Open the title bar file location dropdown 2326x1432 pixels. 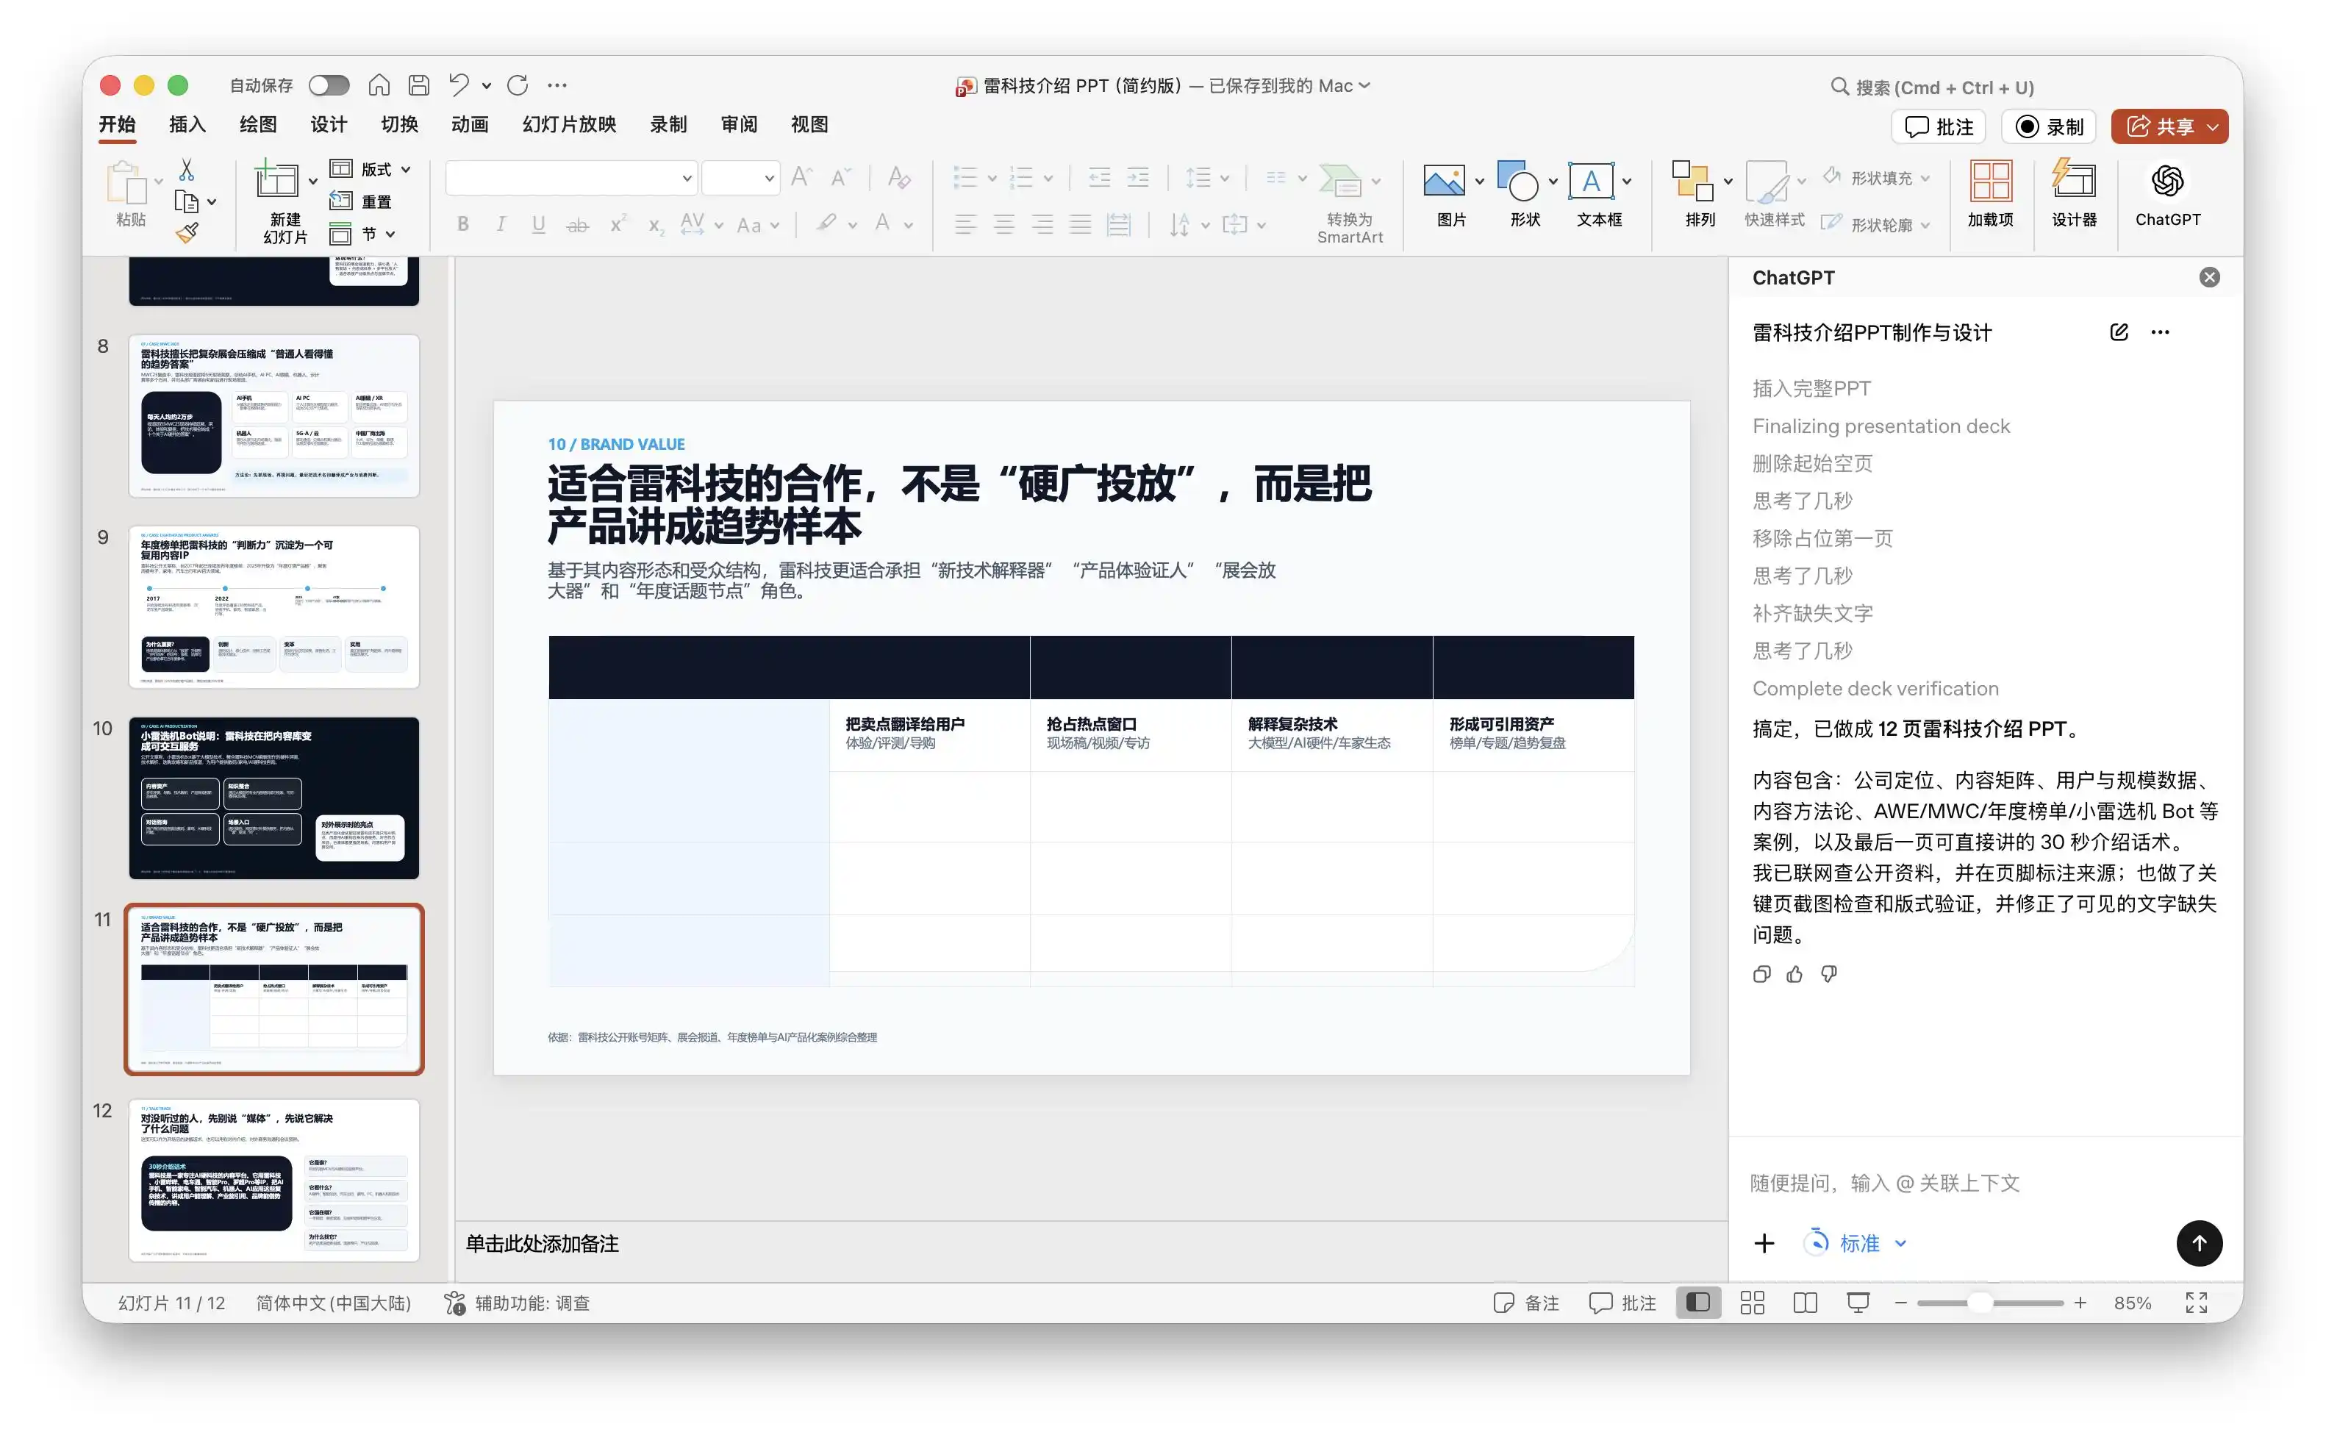[1364, 85]
